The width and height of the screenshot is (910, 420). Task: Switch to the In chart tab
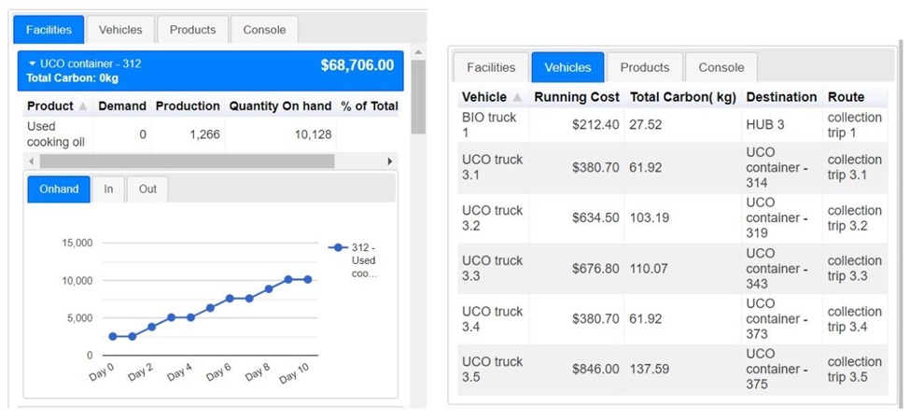coord(108,189)
